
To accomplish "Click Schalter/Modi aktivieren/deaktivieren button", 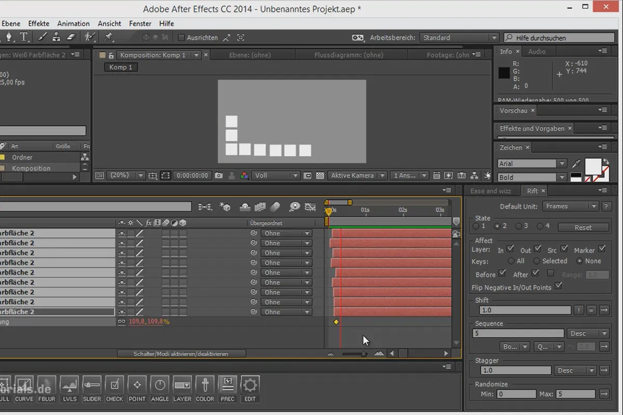I will (x=181, y=354).
